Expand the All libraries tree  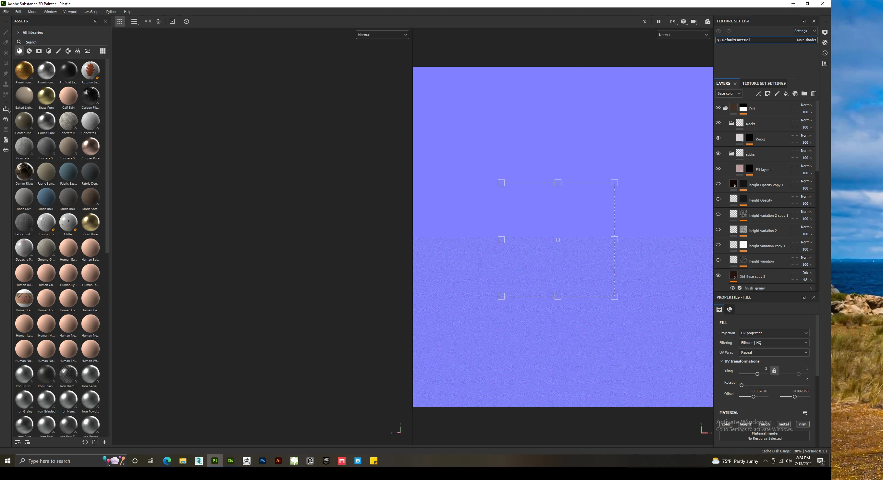pyautogui.click(x=18, y=32)
